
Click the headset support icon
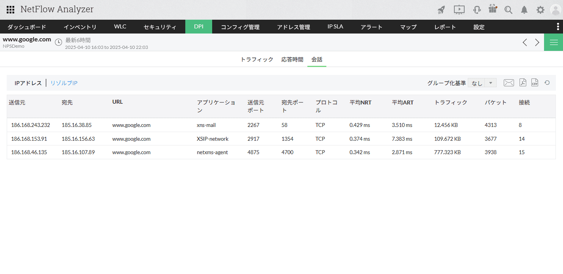tap(477, 10)
